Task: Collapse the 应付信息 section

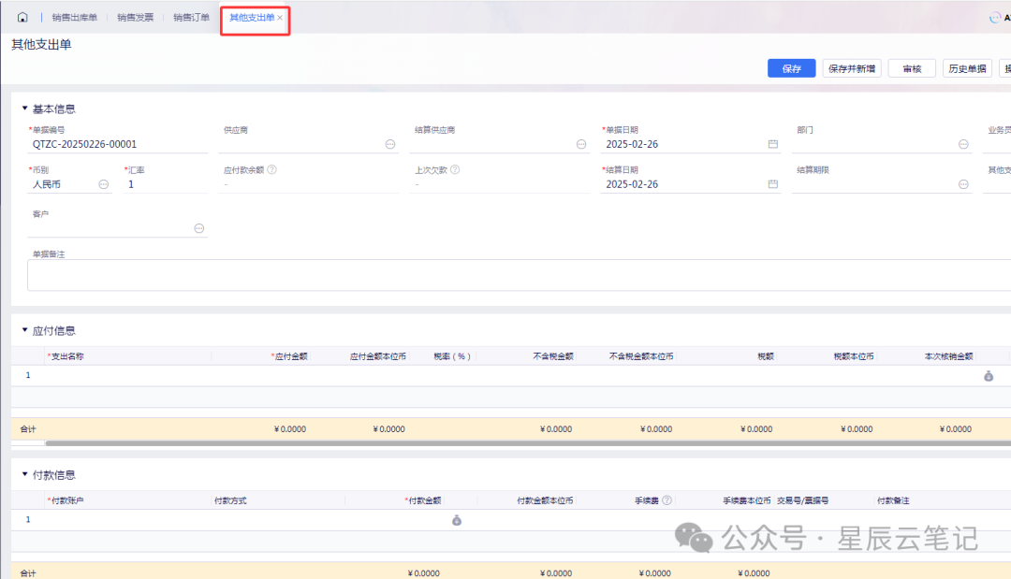Action: click(25, 330)
